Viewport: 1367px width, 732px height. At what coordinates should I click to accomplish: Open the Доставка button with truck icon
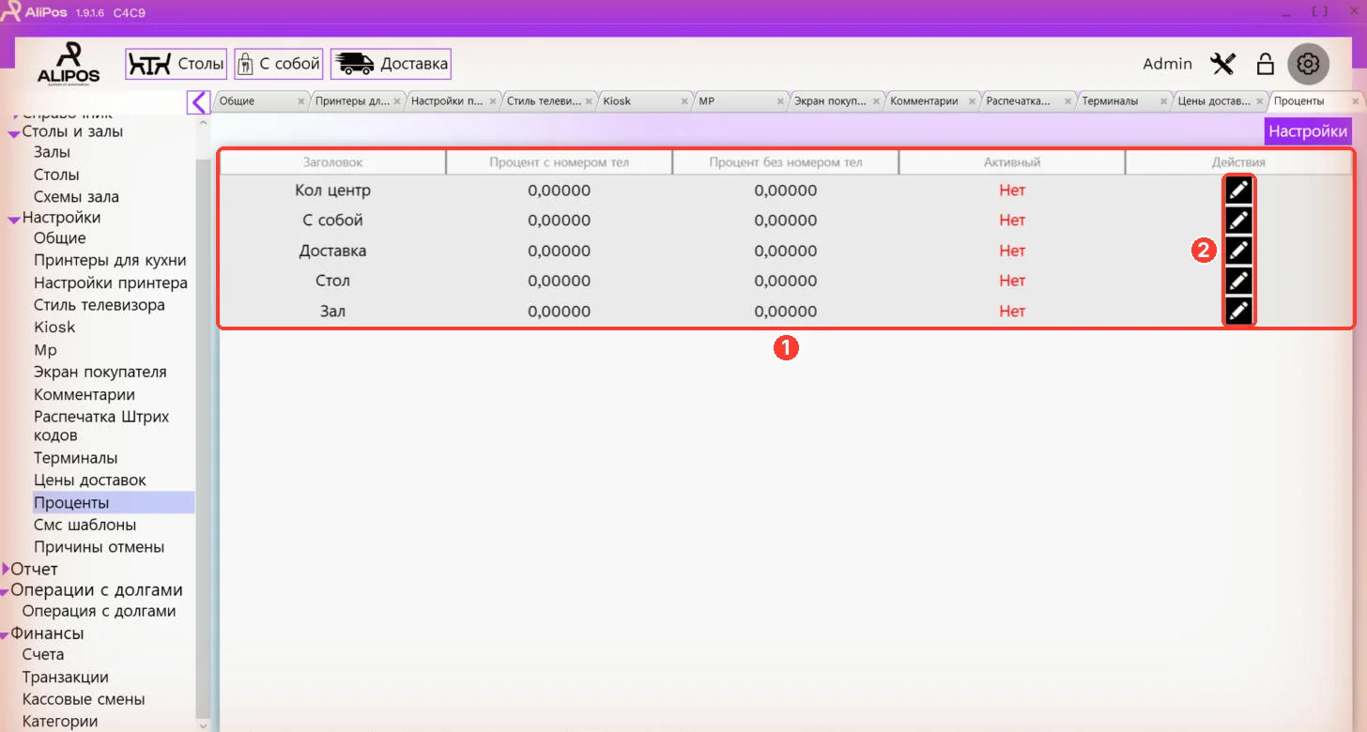coord(391,64)
